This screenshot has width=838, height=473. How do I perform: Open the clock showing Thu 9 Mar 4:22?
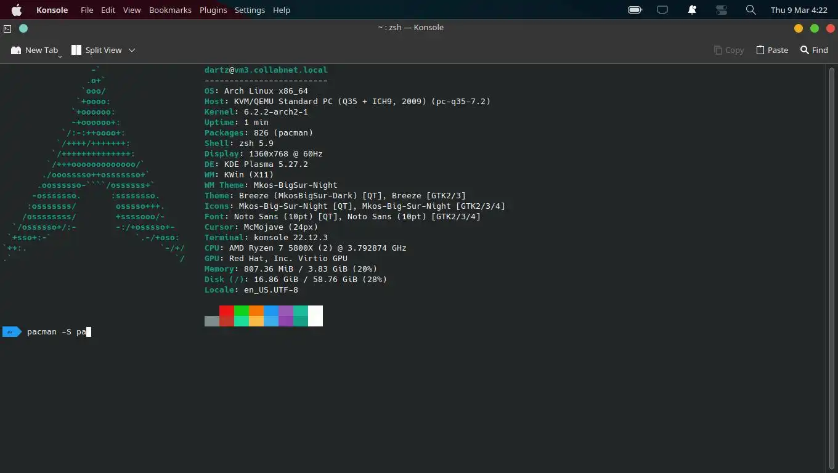coord(799,10)
